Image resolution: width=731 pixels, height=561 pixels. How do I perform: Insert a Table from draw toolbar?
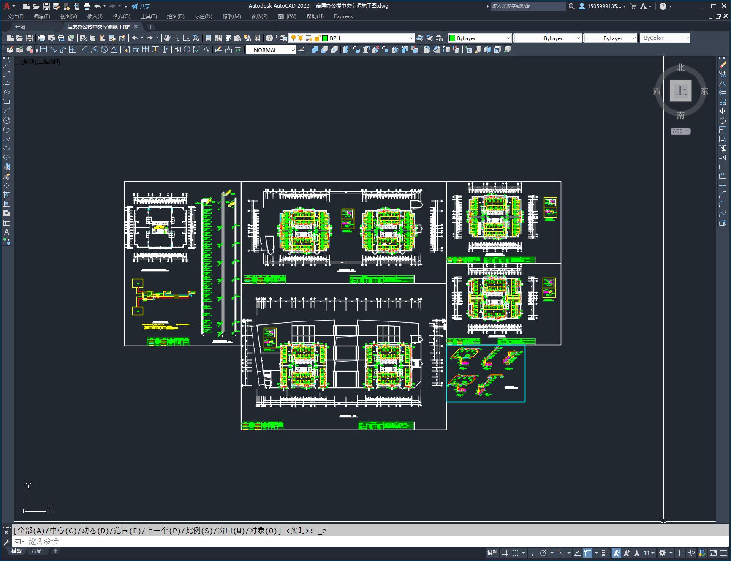coord(7,223)
